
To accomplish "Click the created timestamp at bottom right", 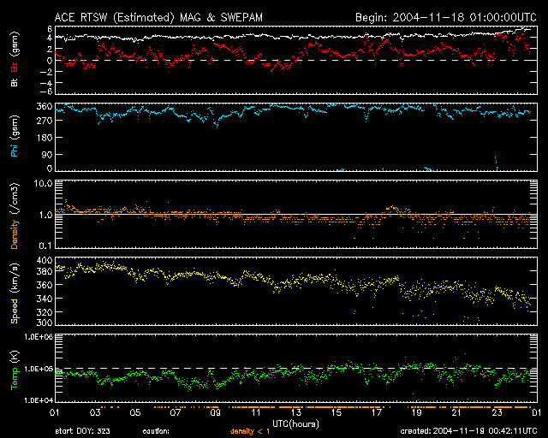I will click(x=469, y=432).
